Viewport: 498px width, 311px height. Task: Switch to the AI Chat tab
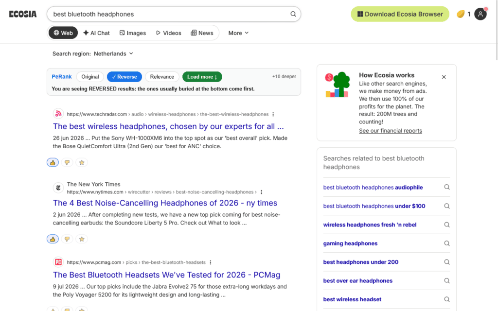(x=97, y=33)
